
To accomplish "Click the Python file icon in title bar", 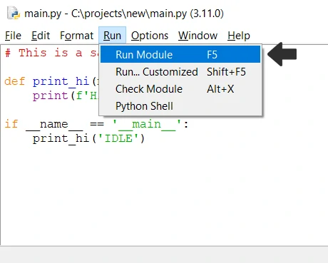I will (13, 13).
